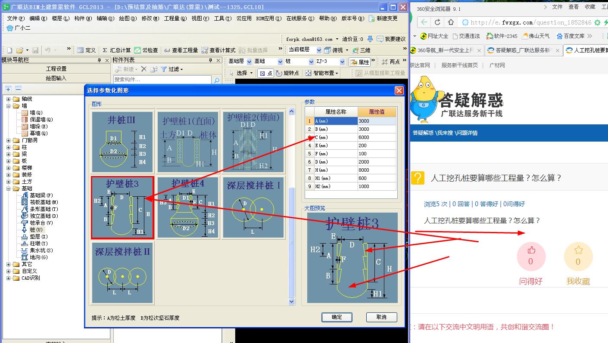Open the BIM应用(I) menu

tap(268, 19)
